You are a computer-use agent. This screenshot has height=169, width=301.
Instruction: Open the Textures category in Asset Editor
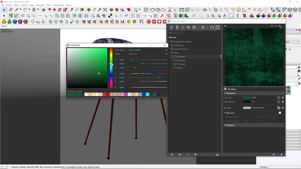pos(194,27)
